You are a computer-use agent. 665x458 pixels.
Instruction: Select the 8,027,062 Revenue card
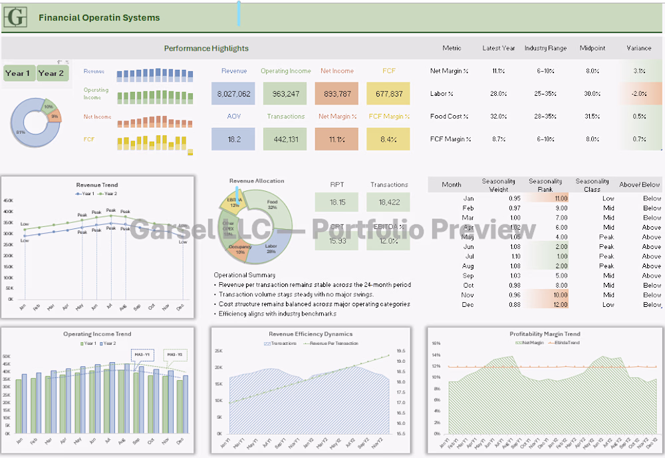(233, 94)
